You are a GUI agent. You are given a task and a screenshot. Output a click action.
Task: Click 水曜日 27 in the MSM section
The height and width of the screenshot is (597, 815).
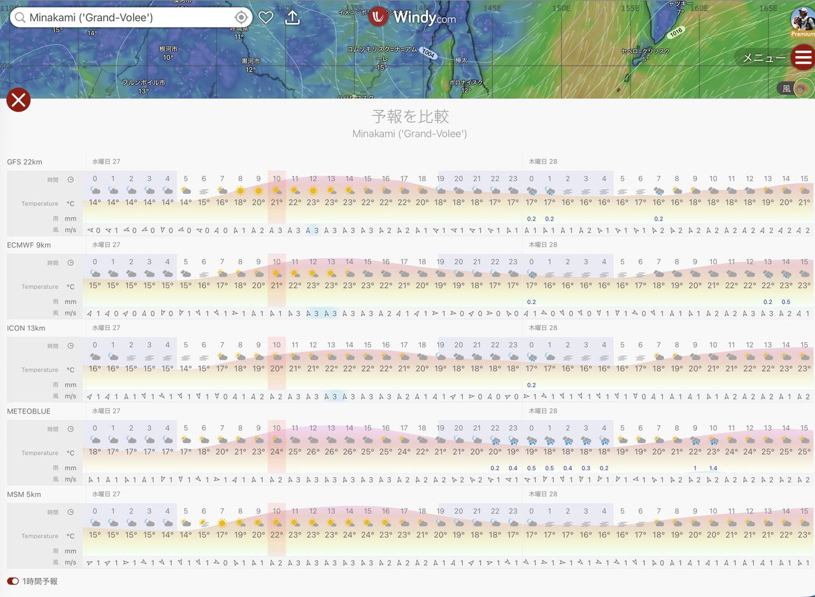(106, 494)
